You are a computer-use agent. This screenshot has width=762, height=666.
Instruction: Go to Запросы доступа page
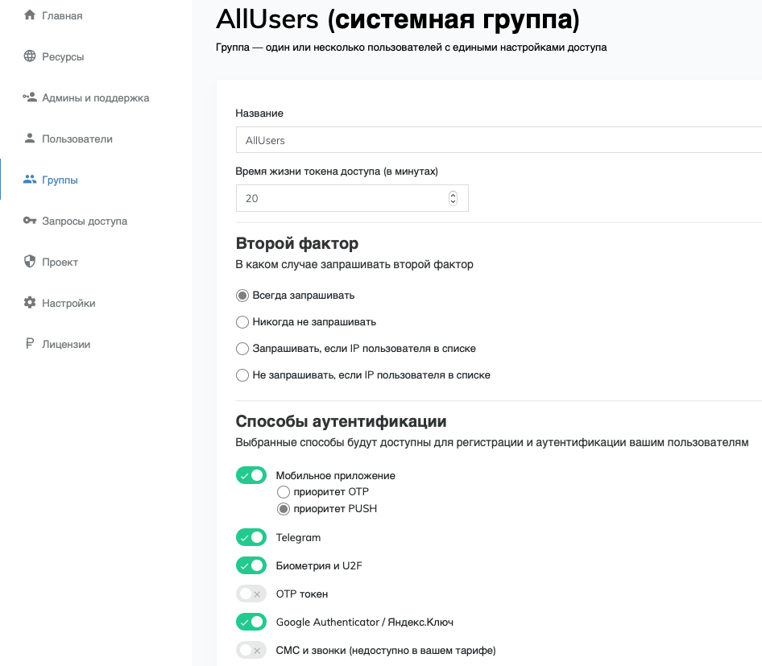click(81, 220)
